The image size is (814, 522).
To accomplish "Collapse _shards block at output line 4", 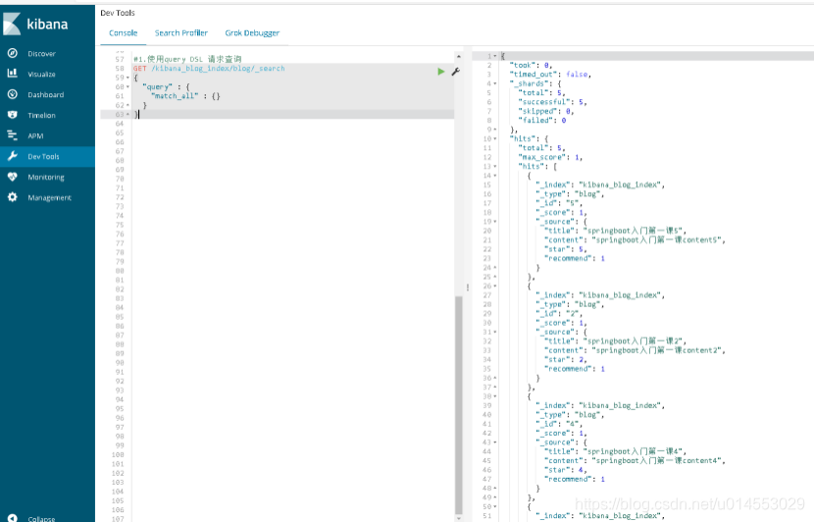I will point(495,83).
